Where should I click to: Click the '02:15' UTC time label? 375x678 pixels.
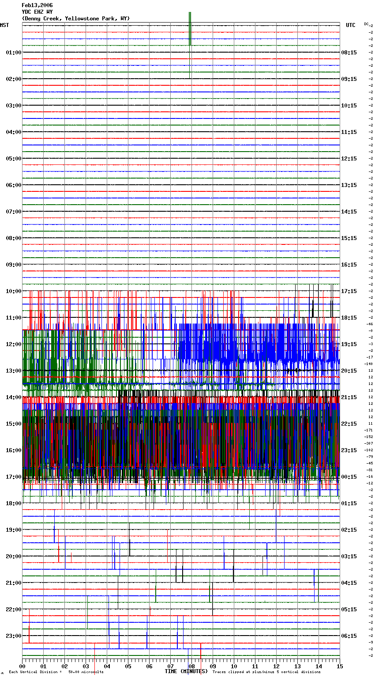click(349, 530)
